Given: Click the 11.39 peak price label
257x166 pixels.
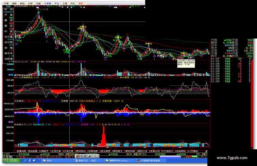Looking at the screenshot, I should [x=45, y=9].
